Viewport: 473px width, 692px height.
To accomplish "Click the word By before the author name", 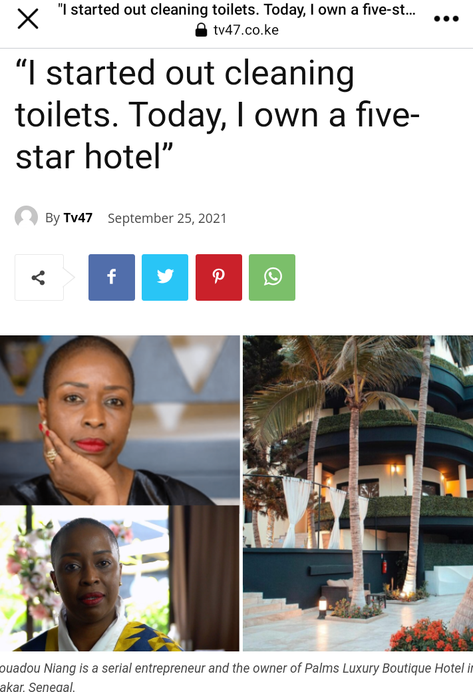I will (x=53, y=218).
